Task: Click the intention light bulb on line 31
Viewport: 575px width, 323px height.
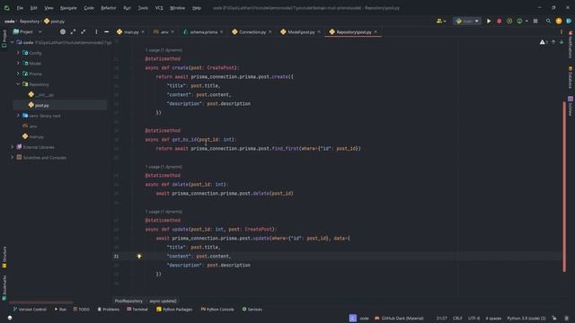Action: click(x=139, y=256)
